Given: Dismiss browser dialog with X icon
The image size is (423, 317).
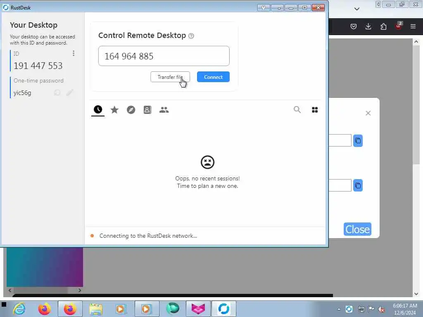Looking at the screenshot, I should tap(368, 113).
